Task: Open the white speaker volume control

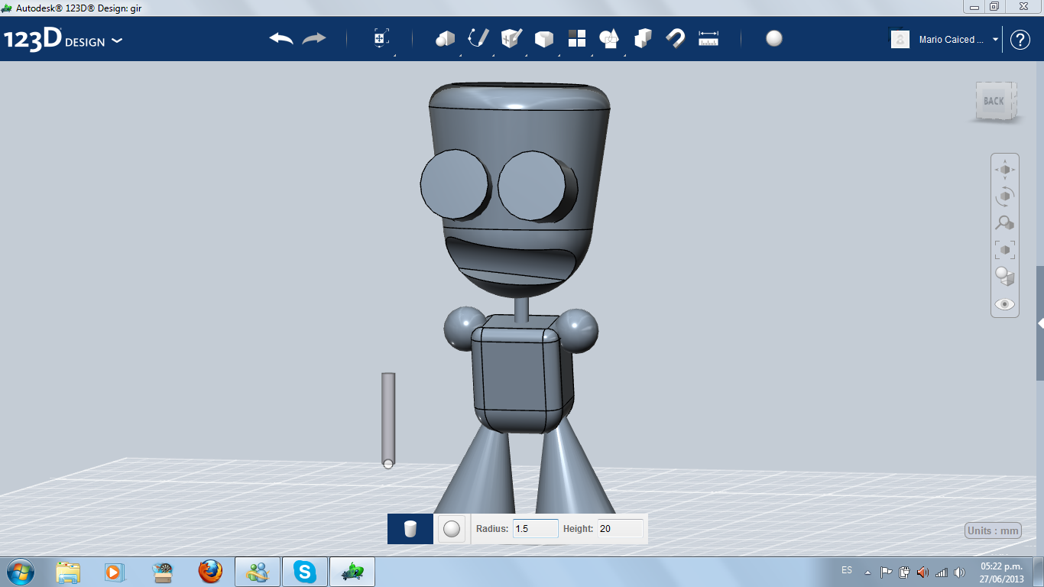Action: [960, 572]
